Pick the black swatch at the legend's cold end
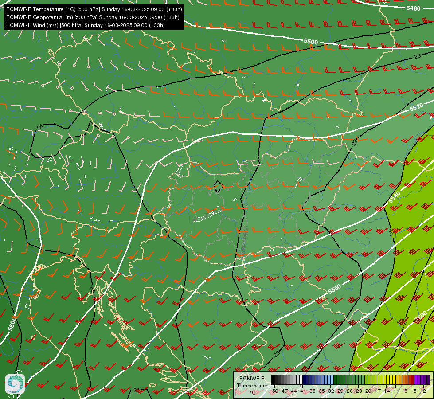This screenshot has width=434, height=399. (x=273, y=379)
